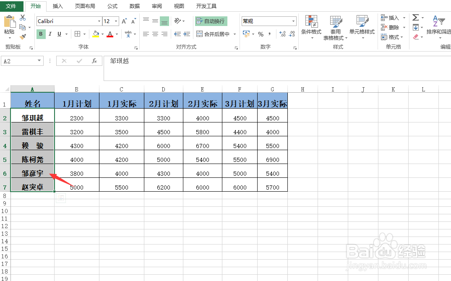Screen dimensions: 451x281
Task: Select the Format Painter brush
Action: pos(23,36)
